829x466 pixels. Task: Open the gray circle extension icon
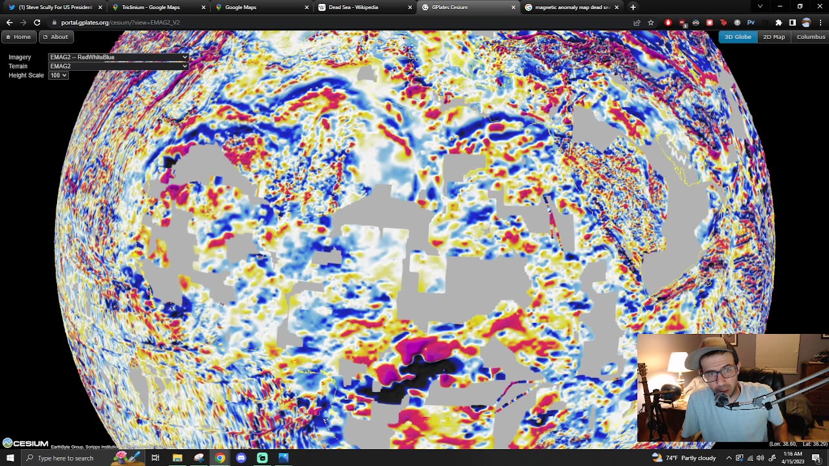tap(737, 23)
